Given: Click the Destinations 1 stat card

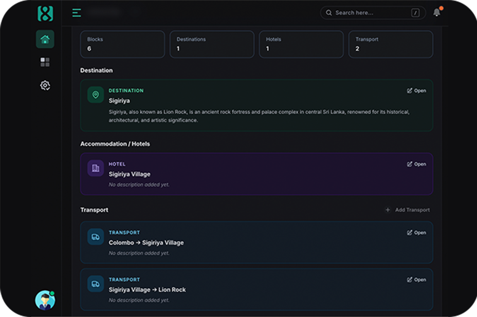Looking at the screenshot, I should tap(212, 44).
